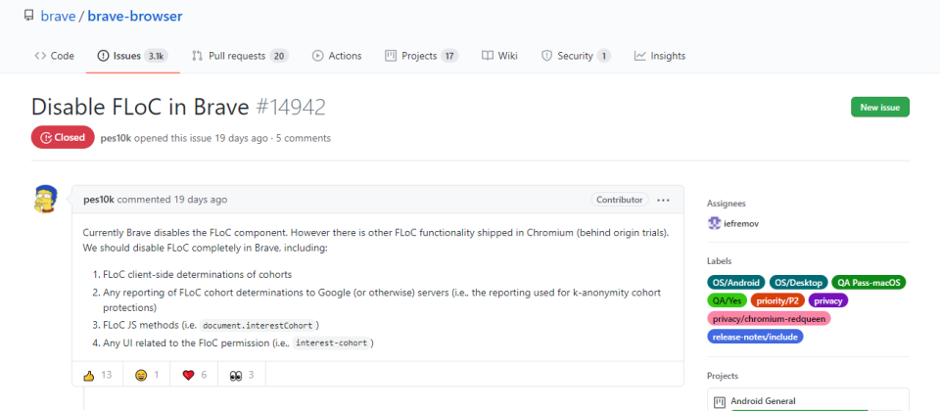Select the OS/Android label
The width and height of the screenshot is (940, 411).
coord(735,282)
